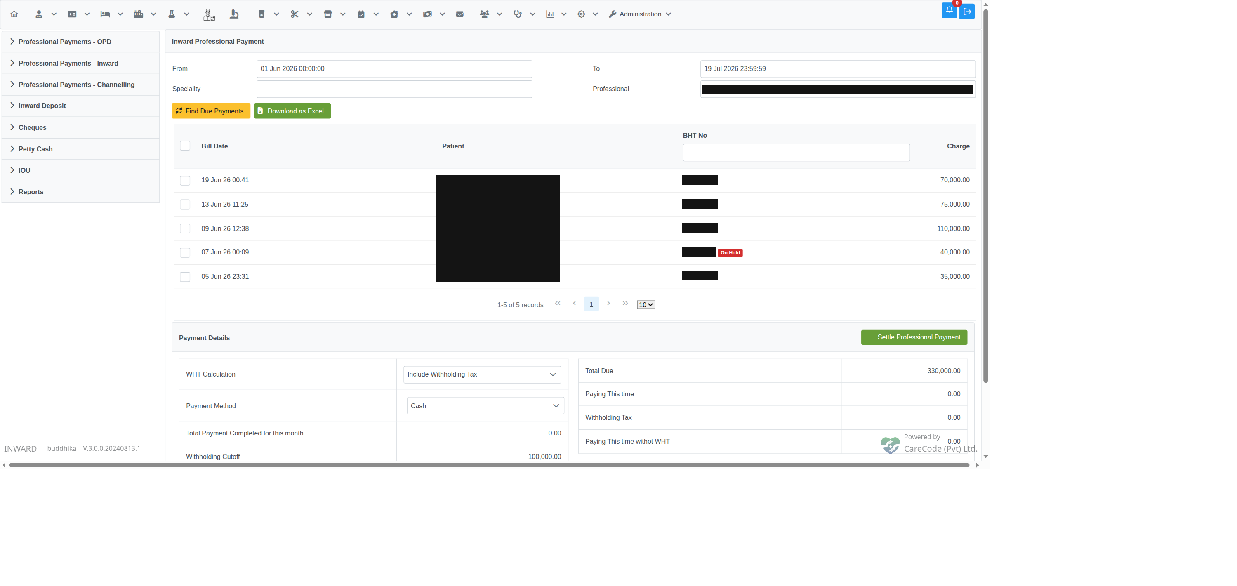Expand the Reports section
The image size is (1237, 586).
click(81, 192)
